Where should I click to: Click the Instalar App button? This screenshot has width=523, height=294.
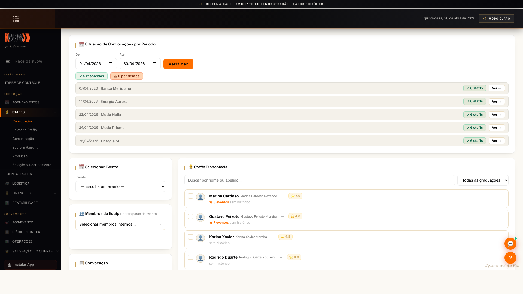tap(31, 265)
